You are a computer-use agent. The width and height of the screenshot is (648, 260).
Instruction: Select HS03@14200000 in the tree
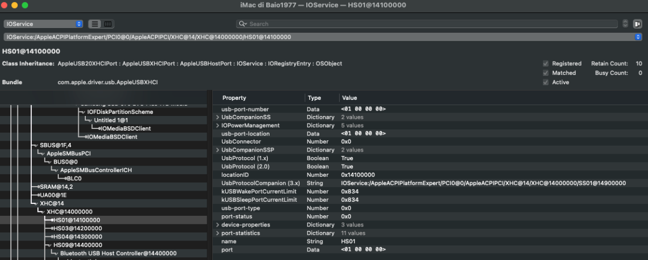tap(77, 228)
